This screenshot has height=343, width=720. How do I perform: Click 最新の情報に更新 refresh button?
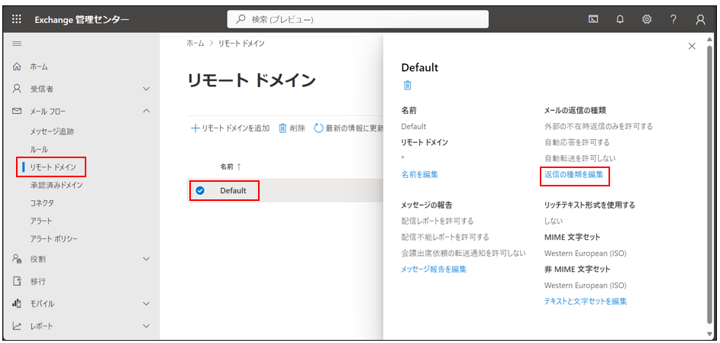pyautogui.click(x=348, y=128)
